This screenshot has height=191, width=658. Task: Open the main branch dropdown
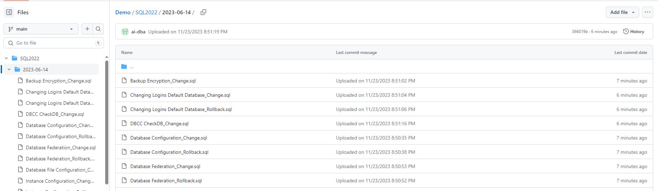[41, 29]
